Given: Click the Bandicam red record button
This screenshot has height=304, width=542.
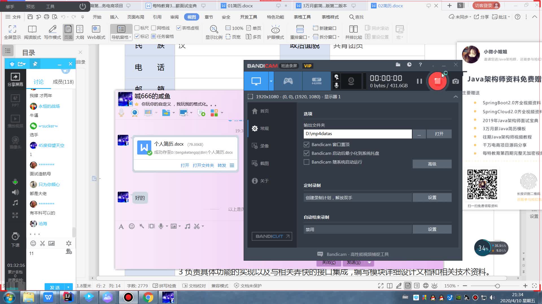Looking at the screenshot, I should (437, 81).
